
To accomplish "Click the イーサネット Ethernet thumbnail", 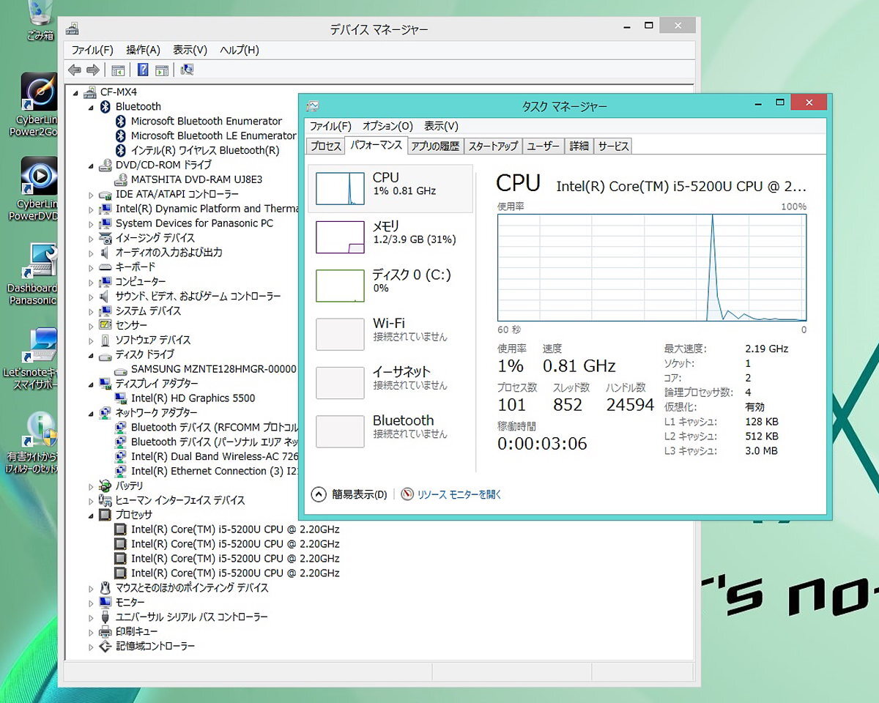I will 340,383.
